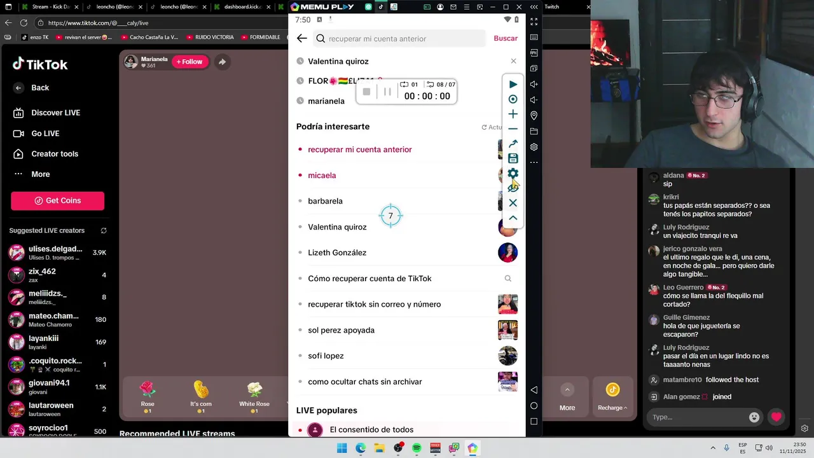814x458 pixels.
Task: Pause the macro recording timer
Action: coord(387,92)
